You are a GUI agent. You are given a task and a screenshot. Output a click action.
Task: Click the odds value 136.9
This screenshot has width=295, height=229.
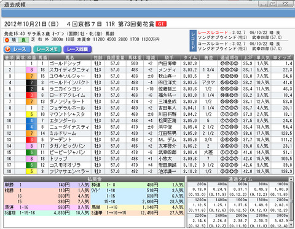click(x=286, y=171)
